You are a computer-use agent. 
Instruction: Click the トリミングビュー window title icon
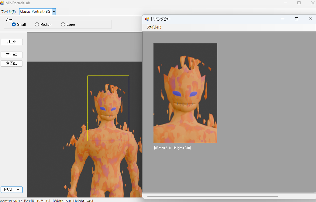(147, 19)
